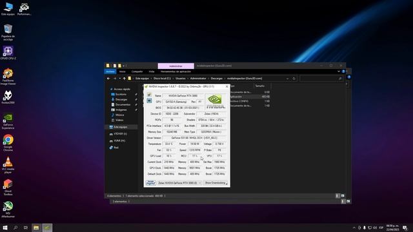Open VLC media player desktop shortcut

[x=8, y=165]
